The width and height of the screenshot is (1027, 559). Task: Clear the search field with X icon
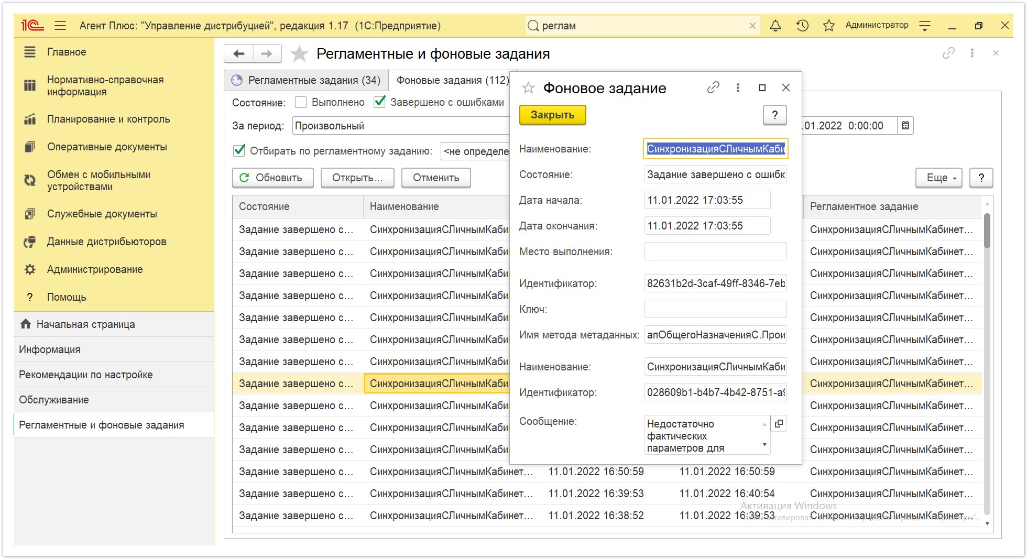coord(752,26)
